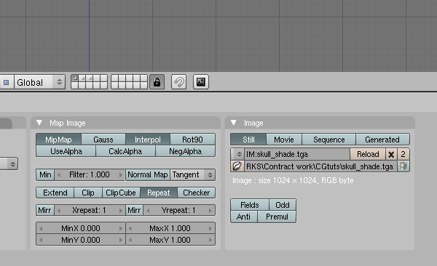The height and width of the screenshot is (266, 437).
Task: Enable the Premul toggle
Action: coord(277,217)
